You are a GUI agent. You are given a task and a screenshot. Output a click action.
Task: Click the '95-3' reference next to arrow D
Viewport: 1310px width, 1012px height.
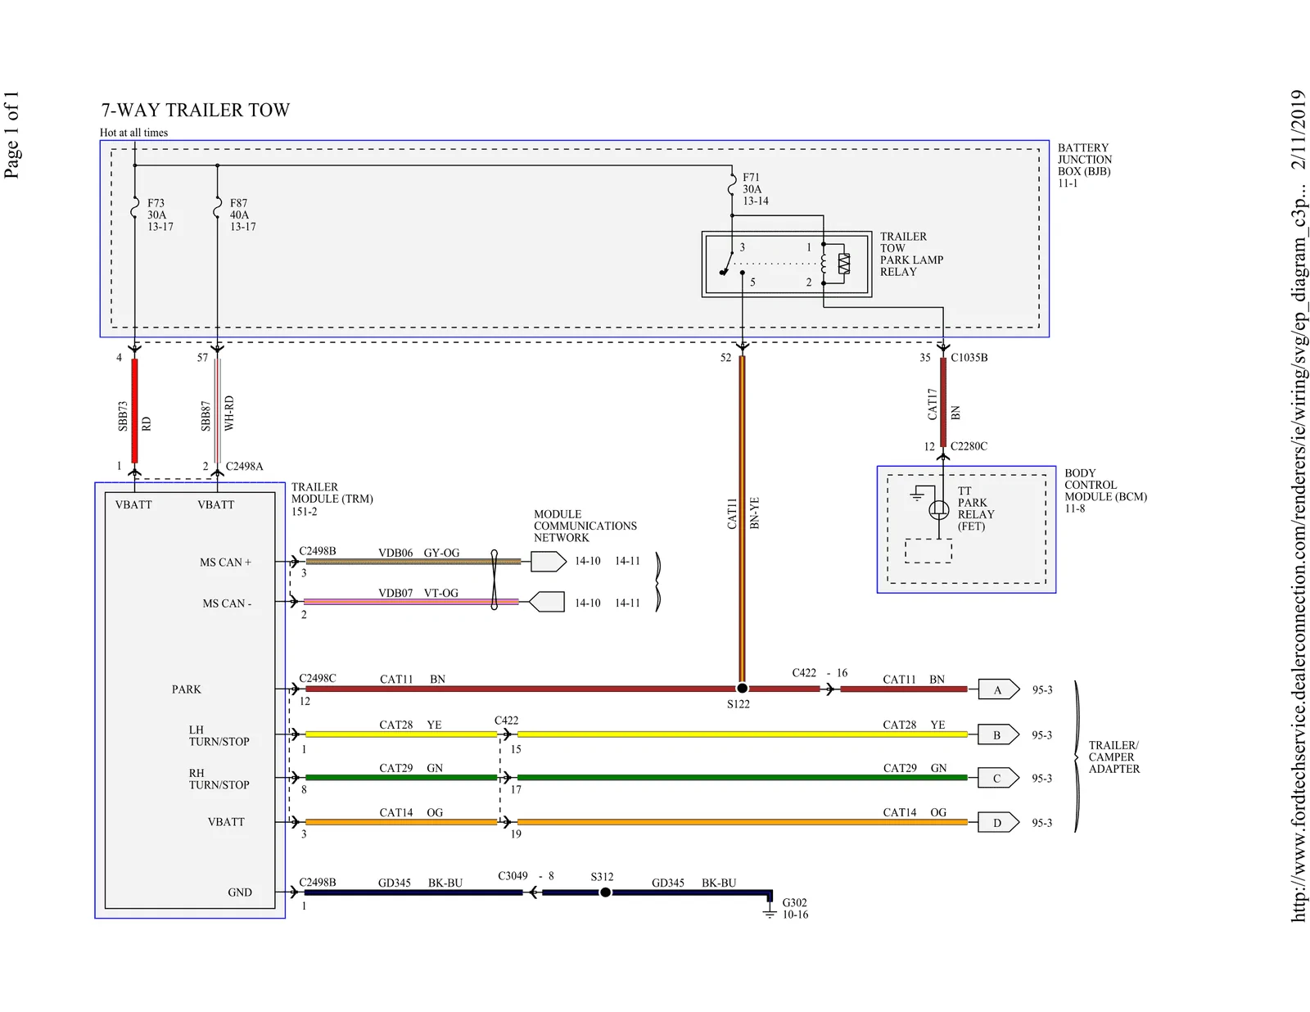coord(1042,823)
